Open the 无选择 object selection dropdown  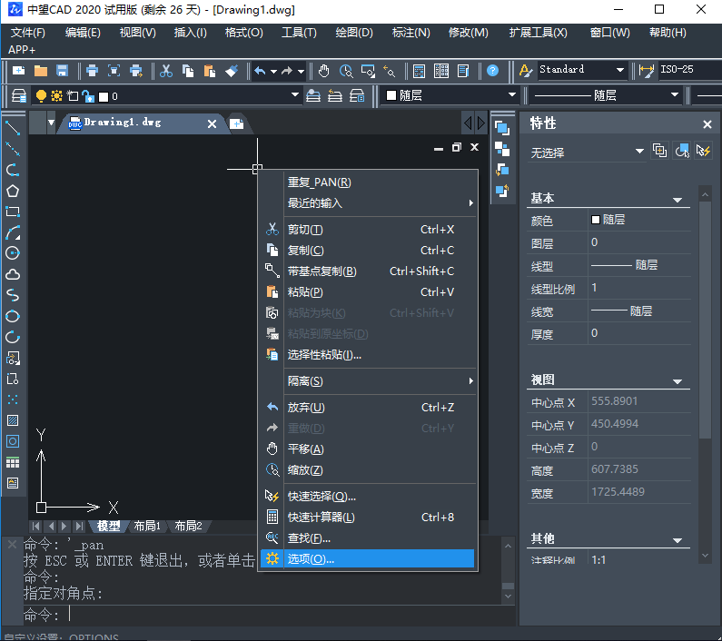point(639,152)
